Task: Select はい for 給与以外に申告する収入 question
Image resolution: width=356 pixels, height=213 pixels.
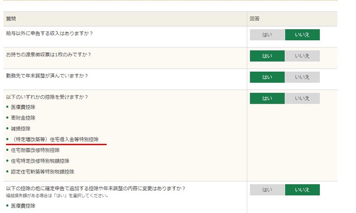Action: (x=267, y=35)
